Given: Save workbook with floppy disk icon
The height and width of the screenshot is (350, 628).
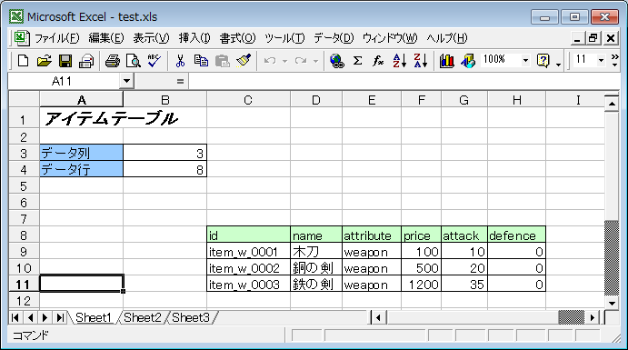Looking at the screenshot, I should pos(65,61).
